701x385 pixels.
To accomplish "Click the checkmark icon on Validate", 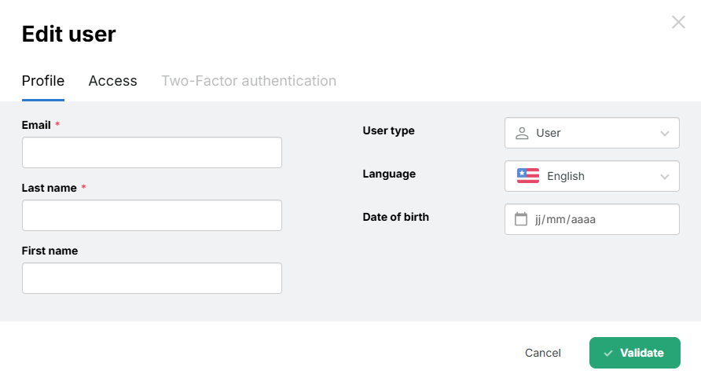I will pyautogui.click(x=608, y=354).
